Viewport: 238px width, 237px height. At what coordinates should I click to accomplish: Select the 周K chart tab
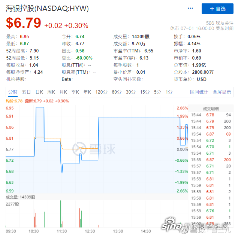(51, 92)
